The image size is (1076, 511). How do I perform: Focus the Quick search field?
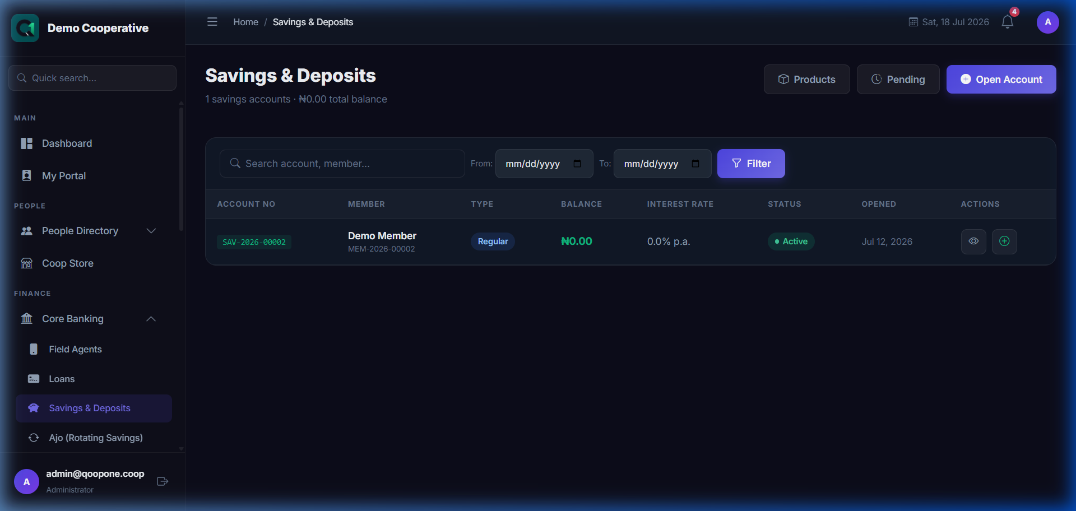[x=92, y=78]
